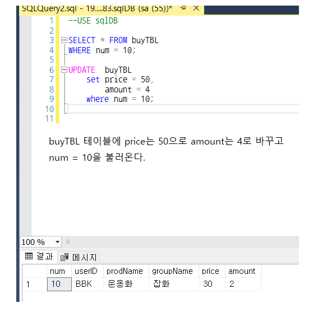318x312 pixels.
Task: Collapse the UPDATE statement block
Action: click(64, 70)
